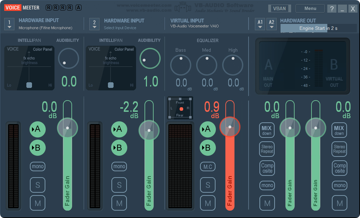Toggle Stereo Repeat on Virtual Out bus
This screenshot has height=218, width=360.
point(339,149)
